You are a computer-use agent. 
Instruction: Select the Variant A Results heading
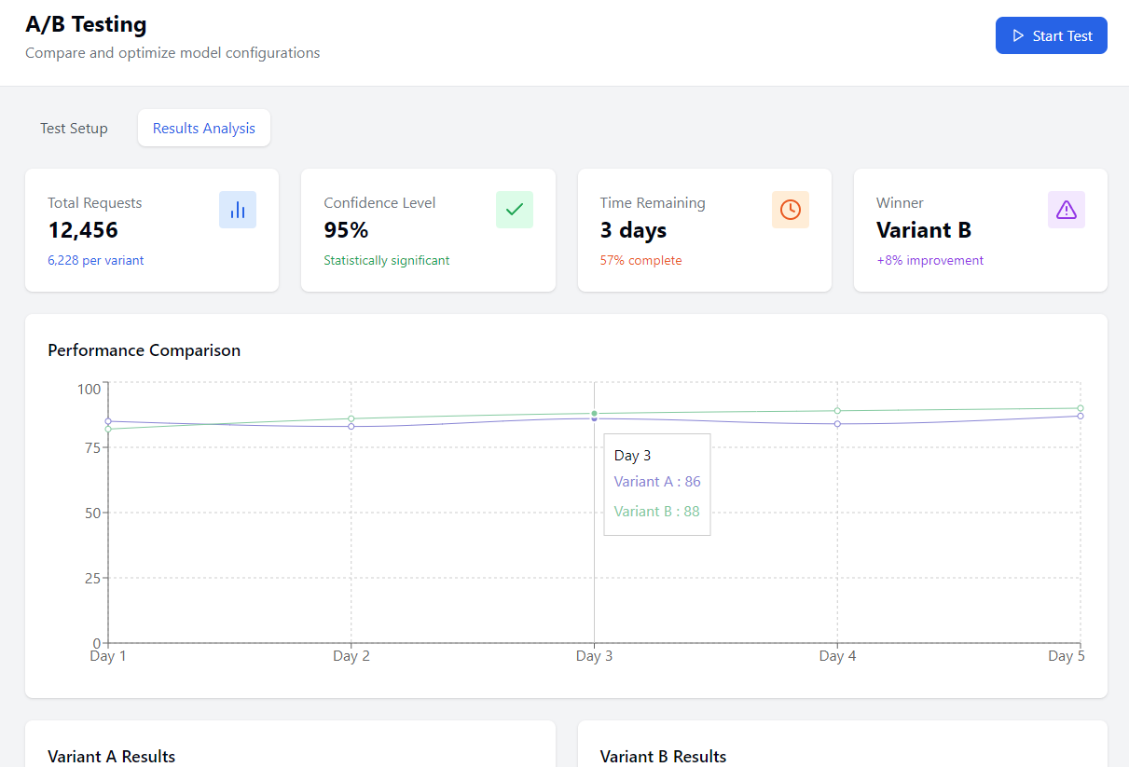coord(111,757)
